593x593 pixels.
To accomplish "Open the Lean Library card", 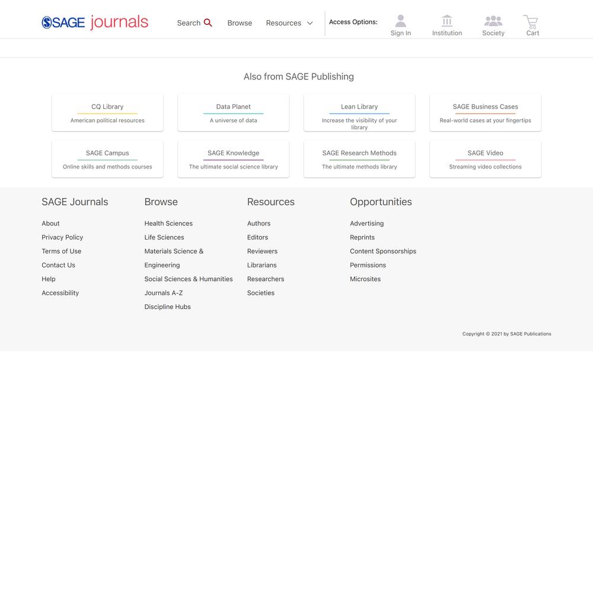I will (x=359, y=113).
